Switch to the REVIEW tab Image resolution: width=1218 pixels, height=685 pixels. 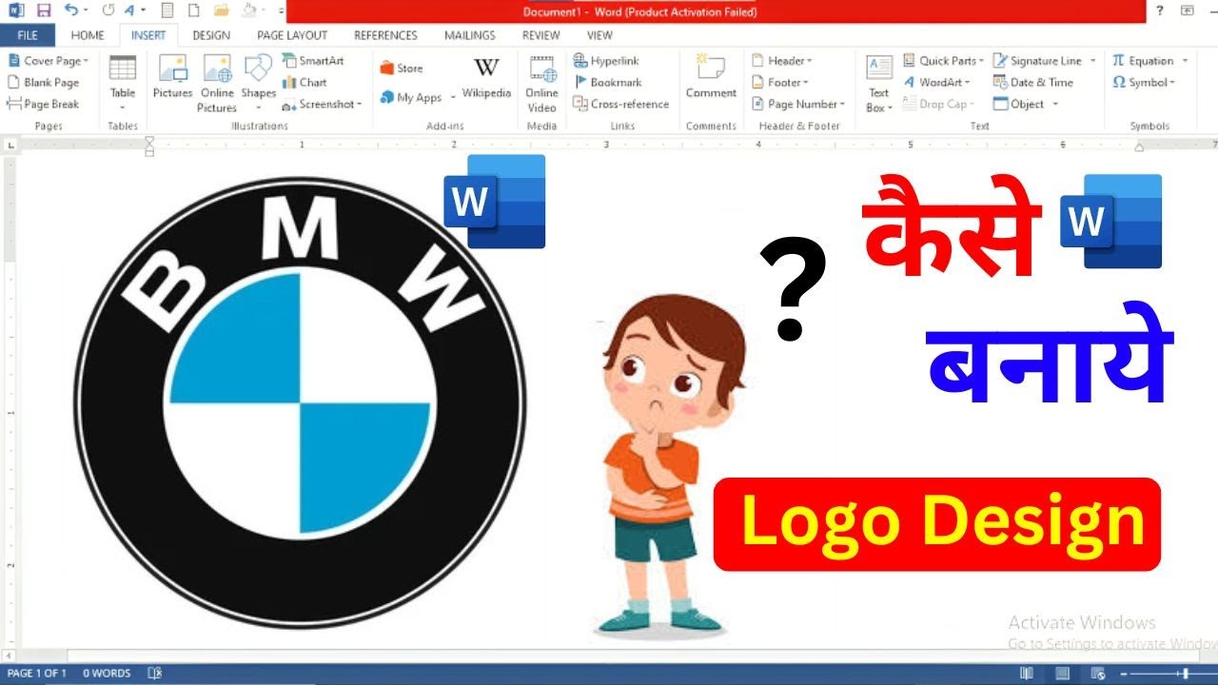pos(540,35)
